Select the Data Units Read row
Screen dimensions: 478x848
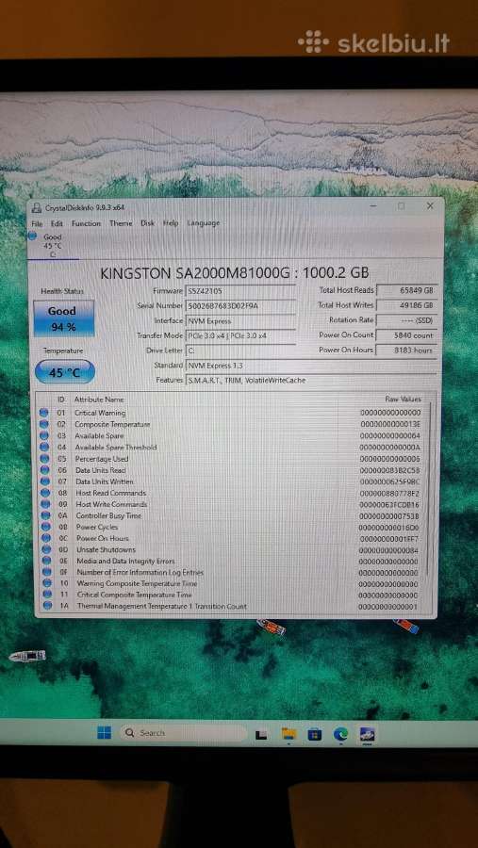point(233,470)
